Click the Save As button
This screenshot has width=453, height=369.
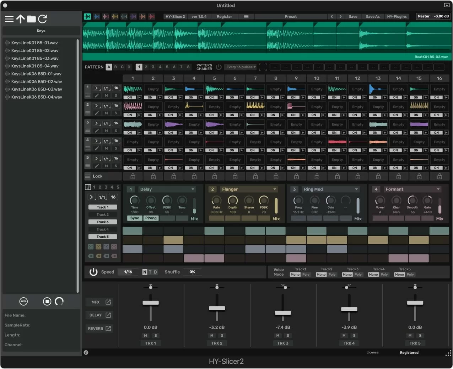click(372, 16)
